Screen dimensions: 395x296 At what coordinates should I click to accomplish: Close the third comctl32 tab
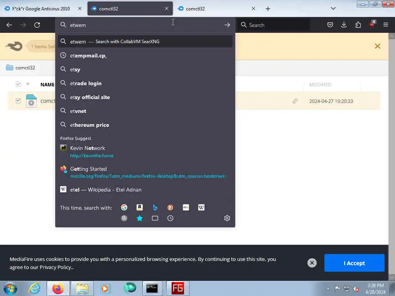click(253, 8)
